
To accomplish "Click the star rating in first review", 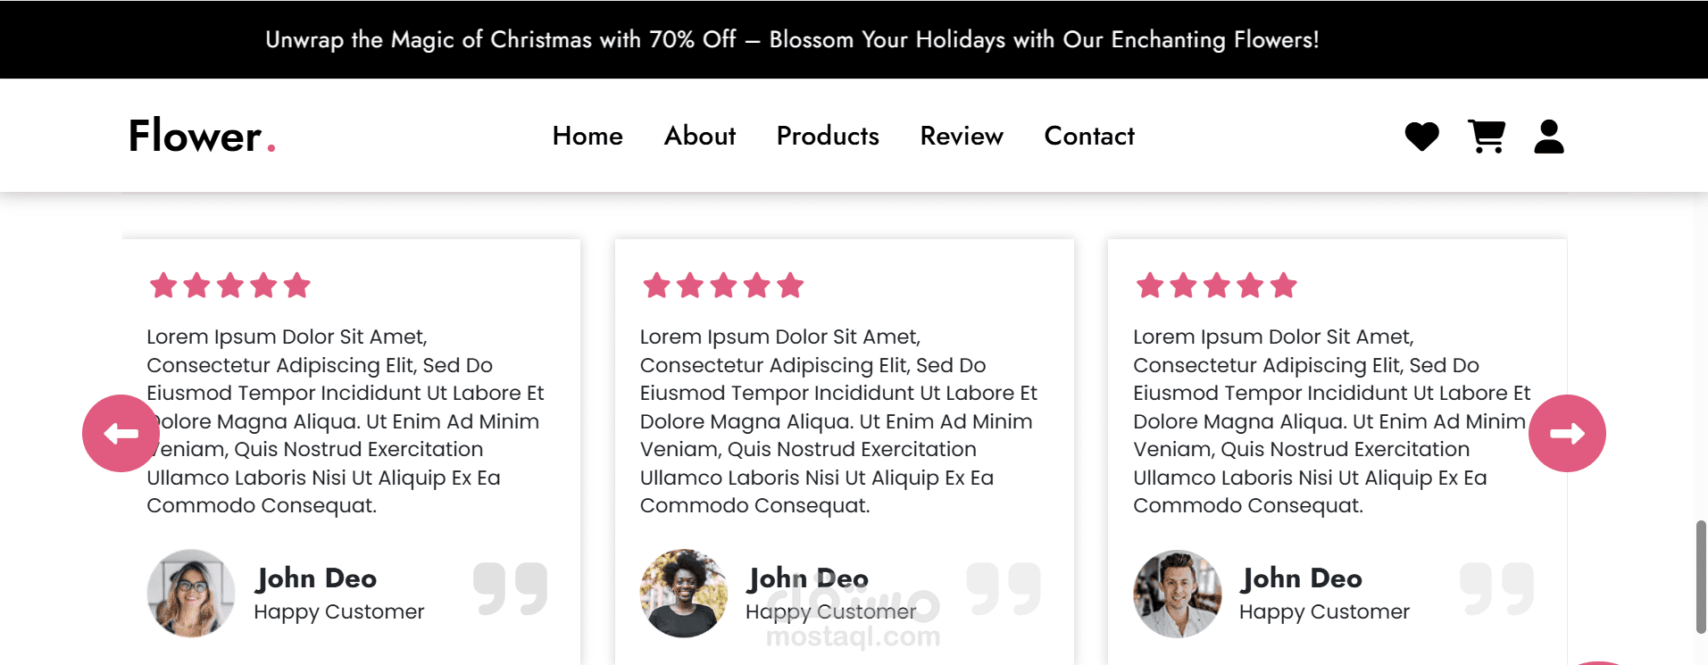I will (x=230, y=286).
